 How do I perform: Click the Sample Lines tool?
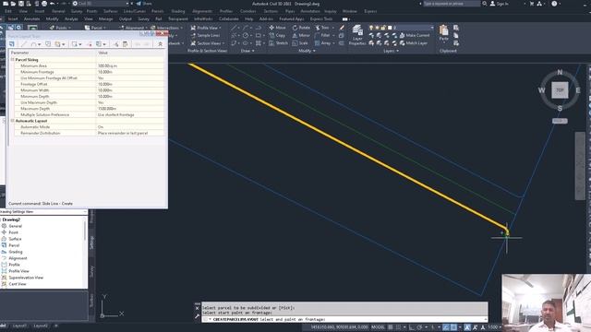coord(205,35)
